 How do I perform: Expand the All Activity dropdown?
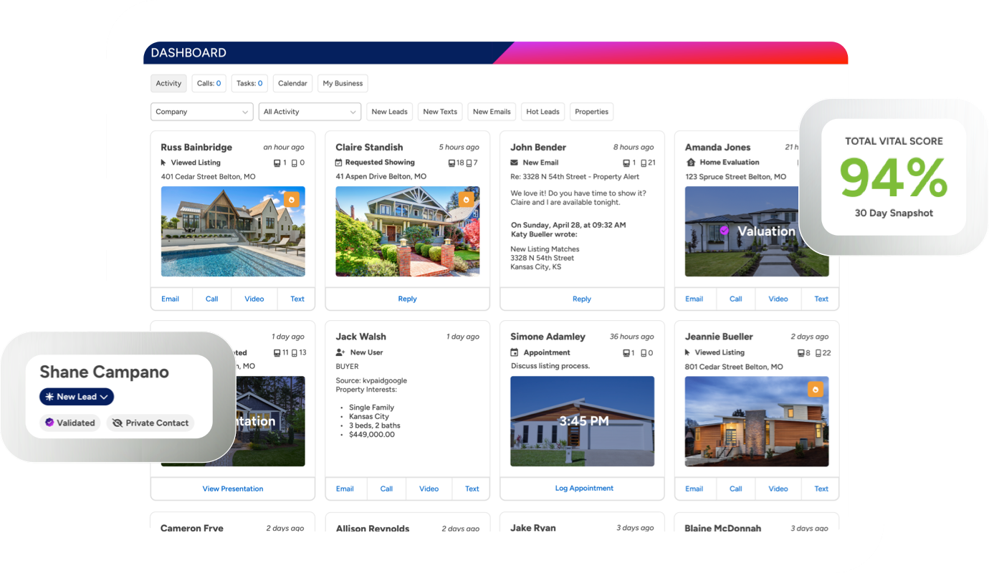[310, 112]
